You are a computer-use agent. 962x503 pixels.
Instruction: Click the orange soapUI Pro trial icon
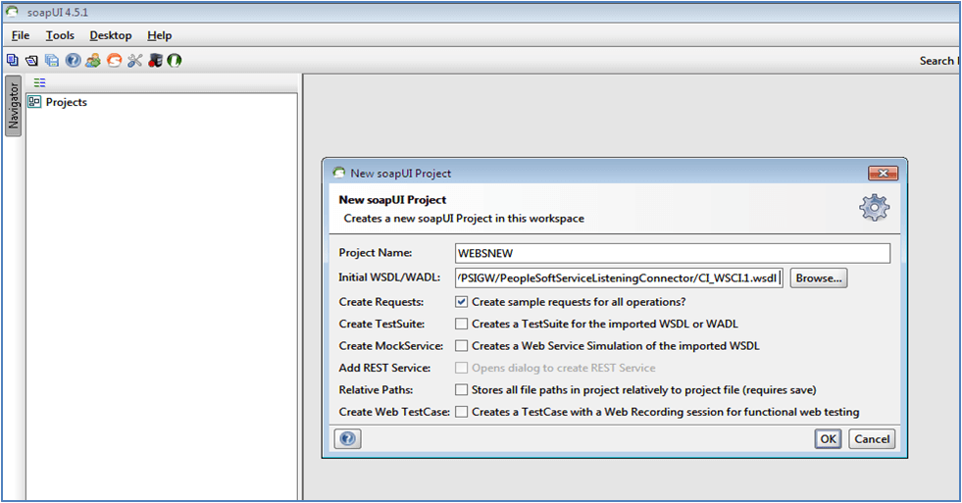(x=114, y=60)
